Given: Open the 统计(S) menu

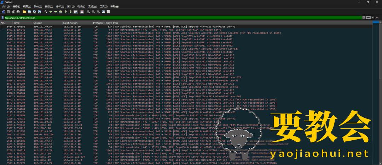Looking at the screenshot, I should tap(71, 6).
